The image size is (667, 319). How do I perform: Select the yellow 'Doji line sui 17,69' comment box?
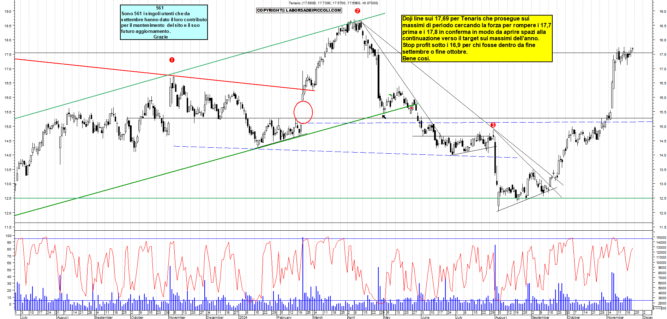pyautogui.click(x=477, y=39)
